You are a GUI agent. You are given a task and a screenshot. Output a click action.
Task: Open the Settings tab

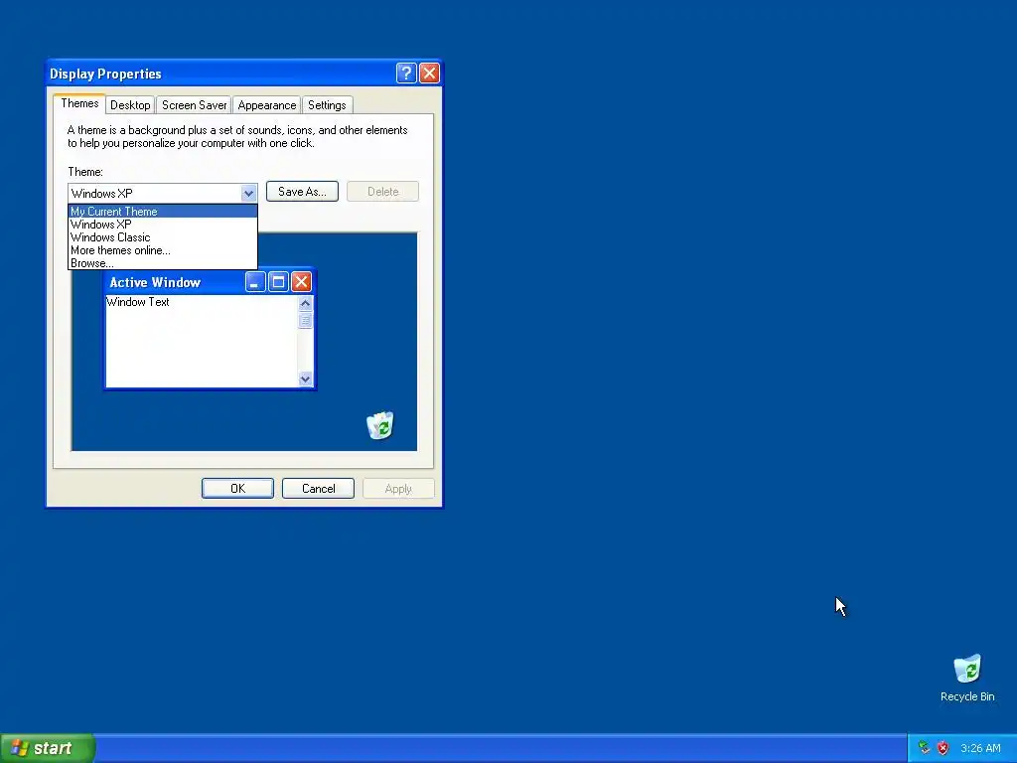click(x=327, y=105)
